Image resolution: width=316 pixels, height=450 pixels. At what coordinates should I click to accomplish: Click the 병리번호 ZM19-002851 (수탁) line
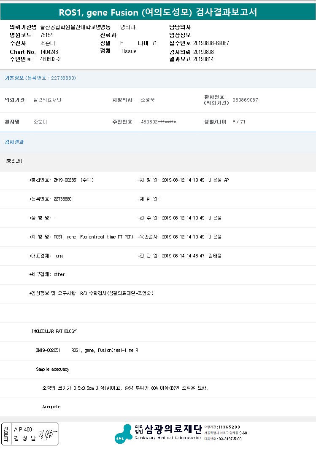(x=62, y=180)
